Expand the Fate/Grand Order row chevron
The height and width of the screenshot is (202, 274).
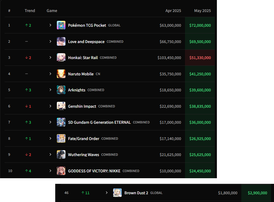point(50,138)
